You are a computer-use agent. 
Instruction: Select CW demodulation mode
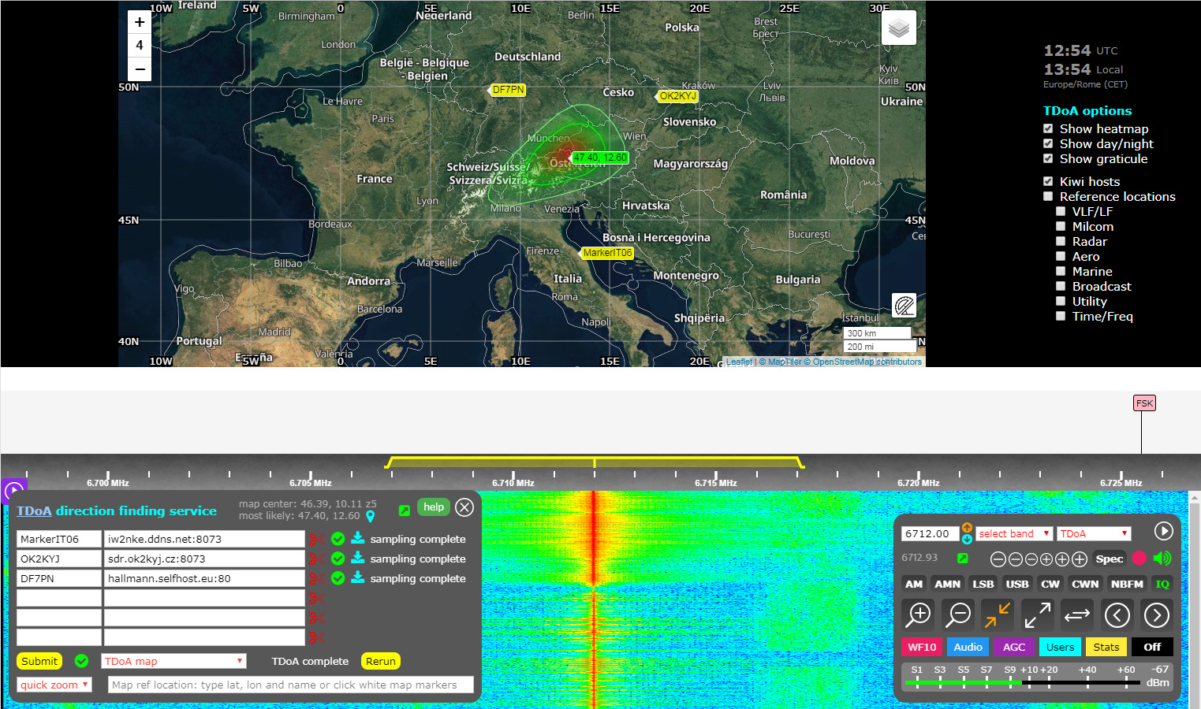tap(1050, 584)
